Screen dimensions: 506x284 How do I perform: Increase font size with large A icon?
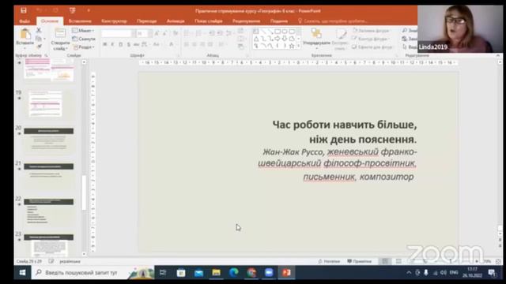click(157, 33)
